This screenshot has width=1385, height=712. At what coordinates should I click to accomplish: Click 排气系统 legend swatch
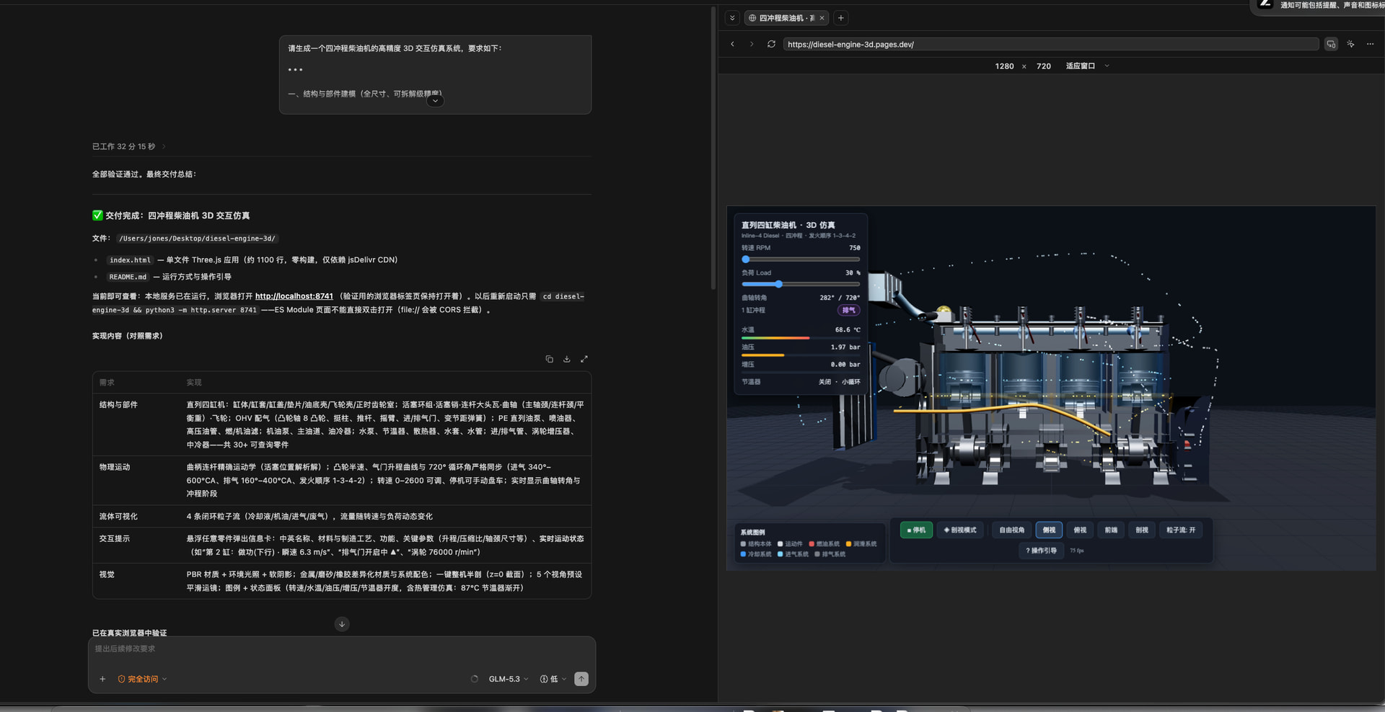tap(817, 554)
